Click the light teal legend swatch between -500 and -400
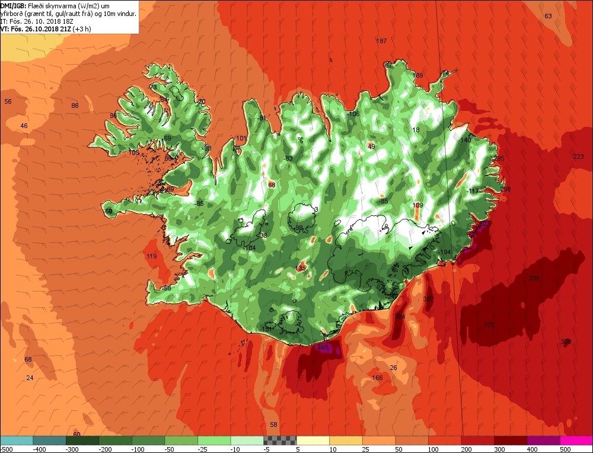Screen dimensions: 593x453 point(17,441)
